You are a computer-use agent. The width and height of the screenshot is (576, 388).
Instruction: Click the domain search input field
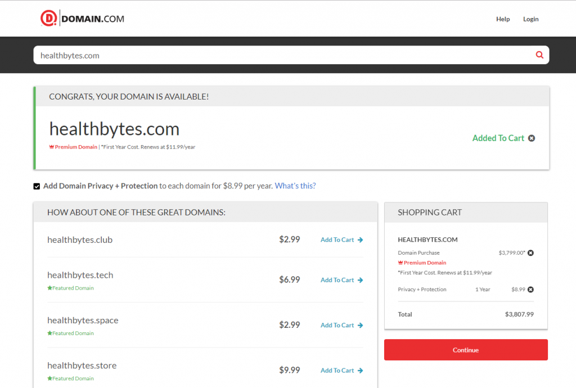(291, 55)
